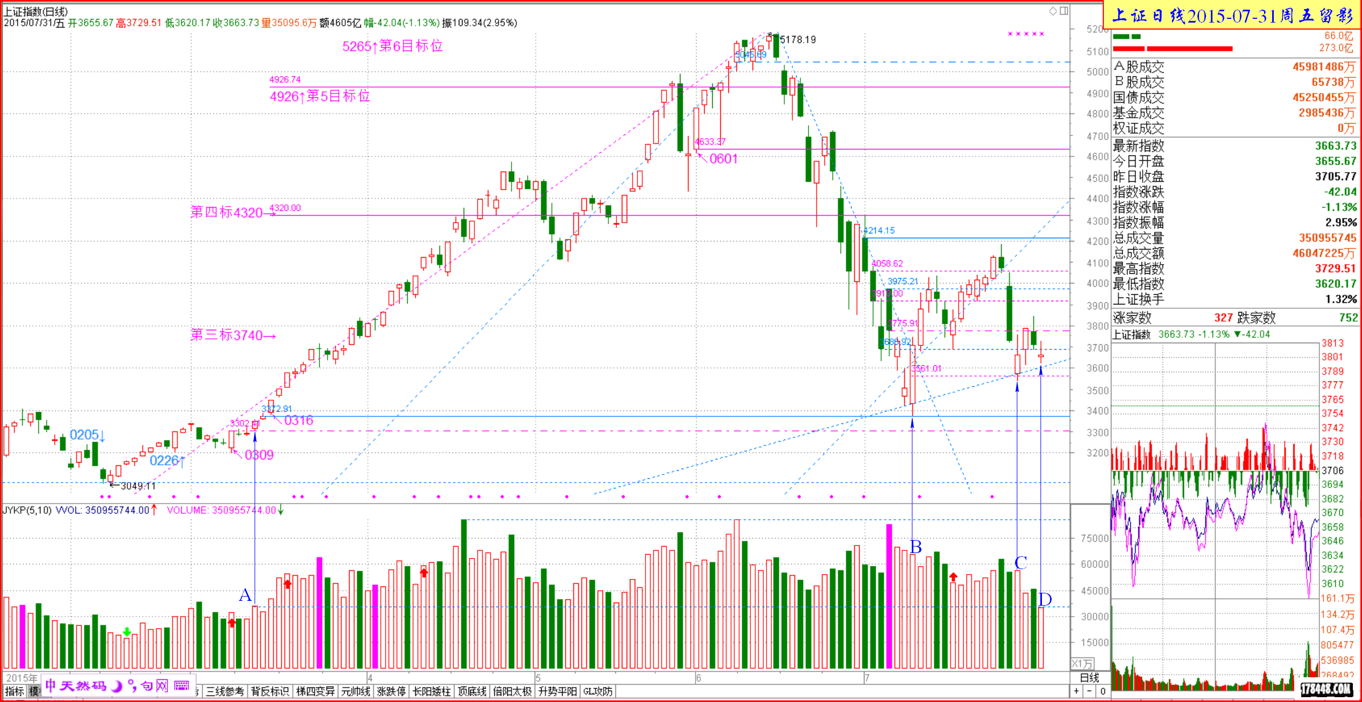Click the 跌家数 752 count
The height and width of the screenshot is (702, 1362).
coord(1348,317)
